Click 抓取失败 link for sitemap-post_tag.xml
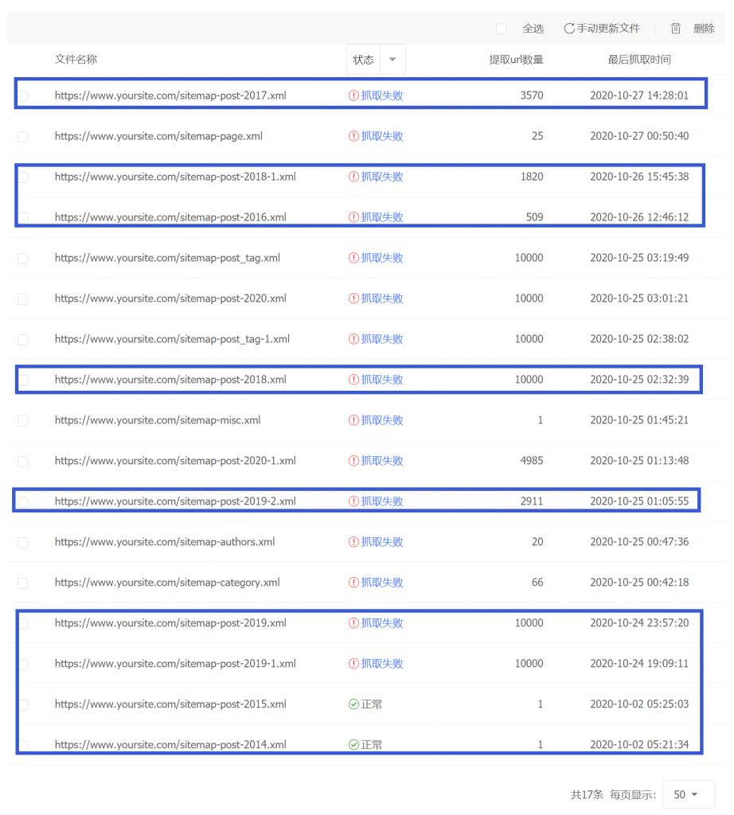Viewport: 734px width, 815px height. coord(382,258)
